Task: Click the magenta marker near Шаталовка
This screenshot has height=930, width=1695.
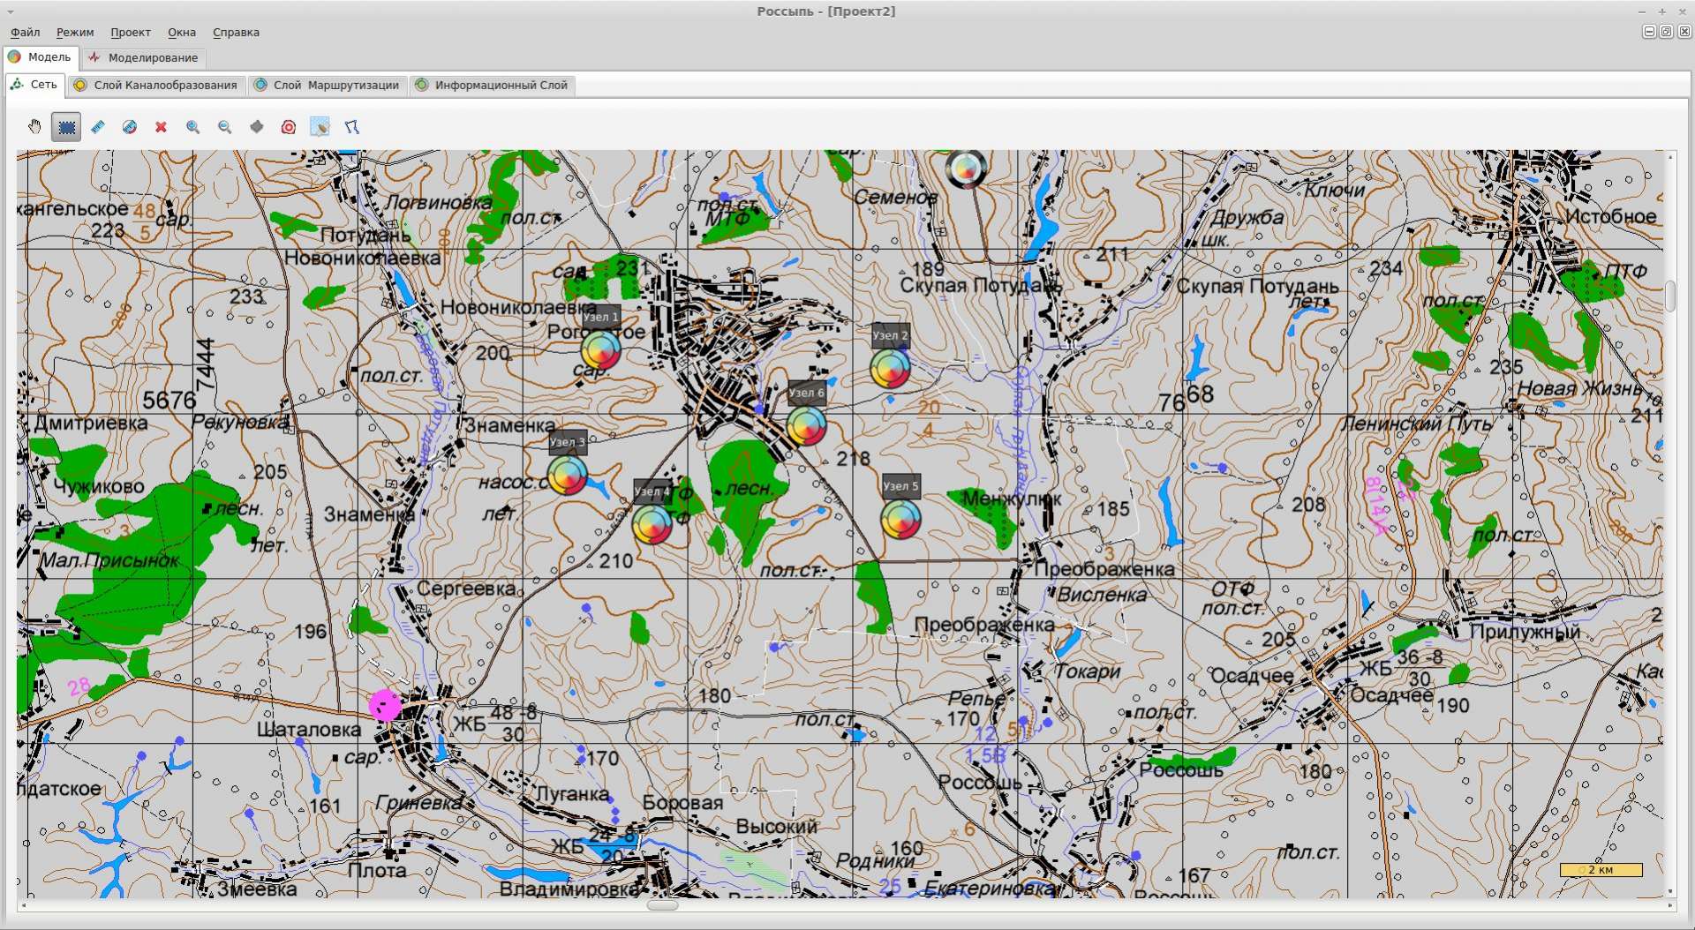Action: point(385,705)
